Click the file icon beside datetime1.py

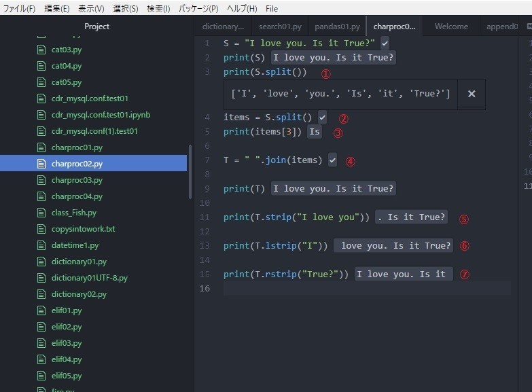coord(41,245)
